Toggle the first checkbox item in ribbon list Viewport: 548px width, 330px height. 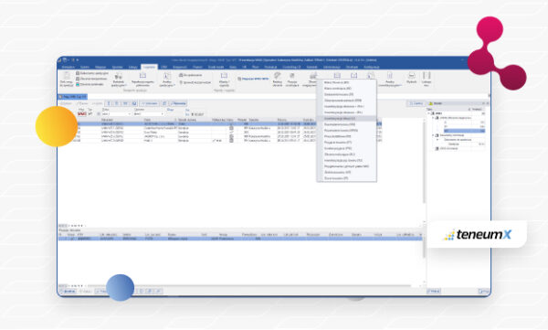[x=78, y=73]
